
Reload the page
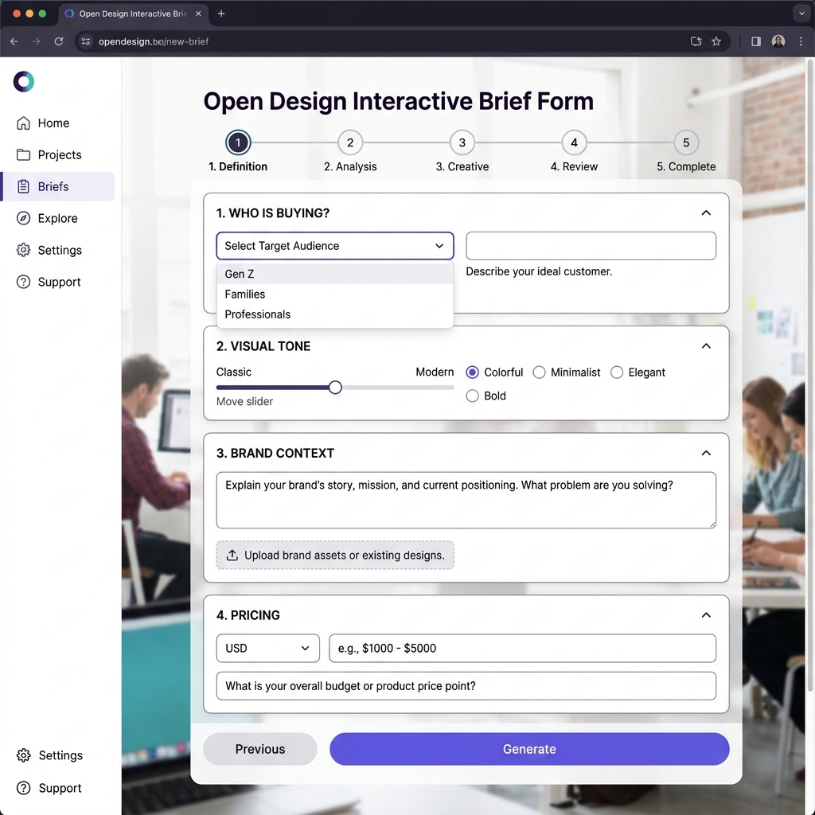59,41
